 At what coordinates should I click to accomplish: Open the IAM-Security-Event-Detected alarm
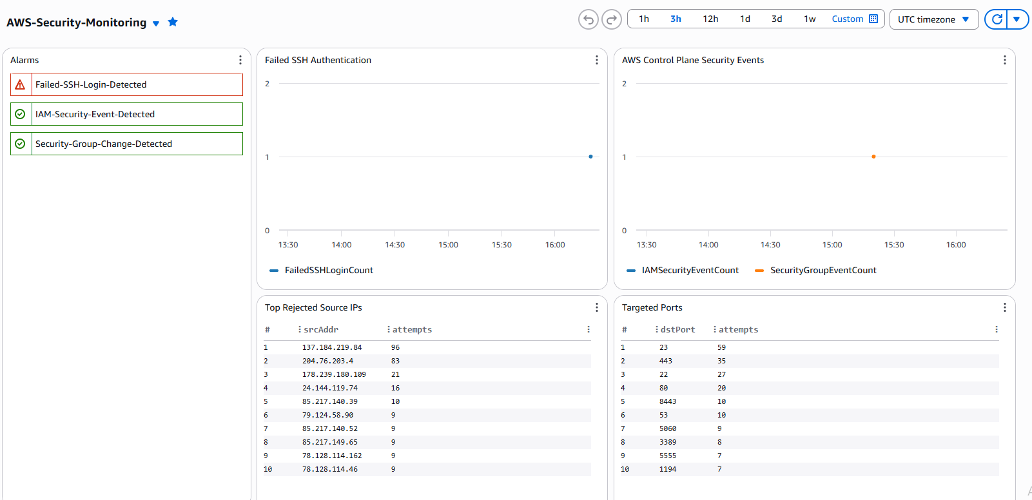[x=126, y=114]
